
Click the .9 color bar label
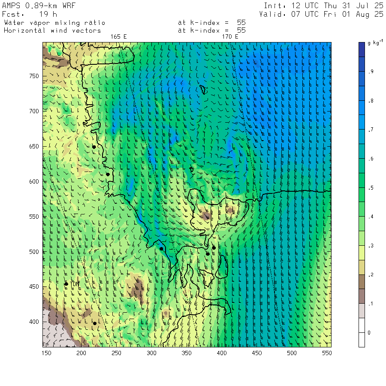(x=371, y=72)
